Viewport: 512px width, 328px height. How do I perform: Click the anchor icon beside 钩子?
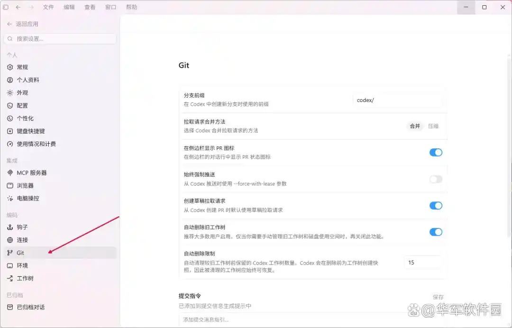click(10, 227)
